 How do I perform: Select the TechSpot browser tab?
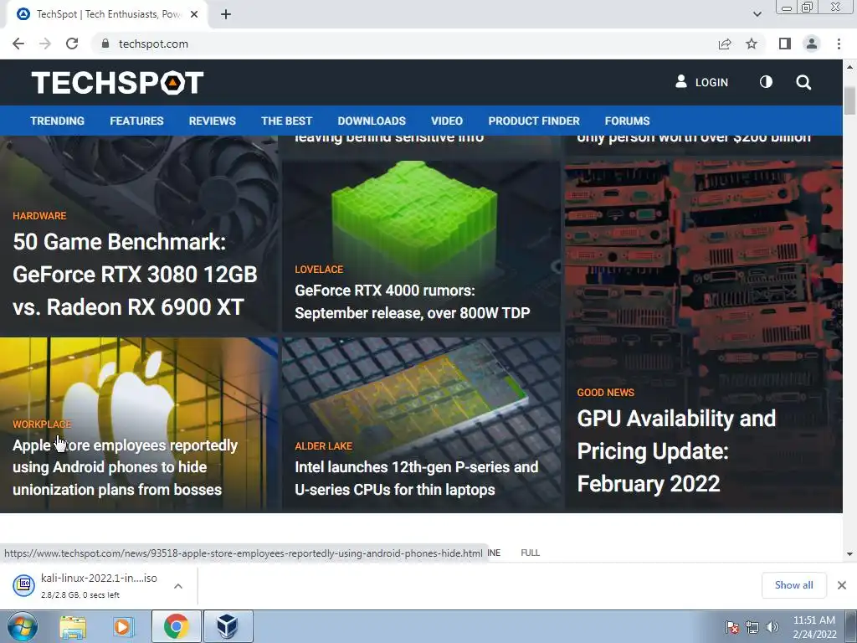[106, 14]
